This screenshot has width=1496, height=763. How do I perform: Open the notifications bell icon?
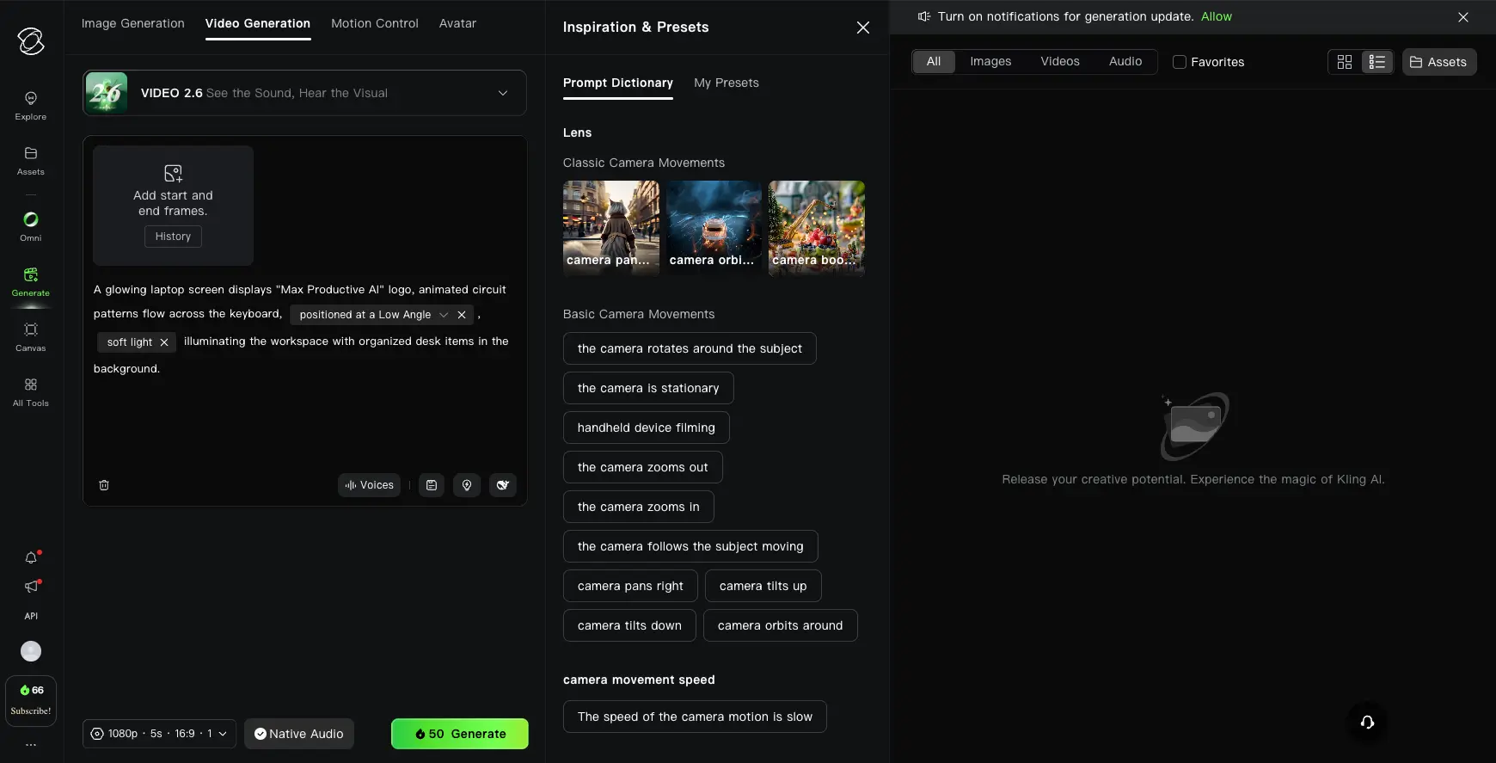pos(31,557)
